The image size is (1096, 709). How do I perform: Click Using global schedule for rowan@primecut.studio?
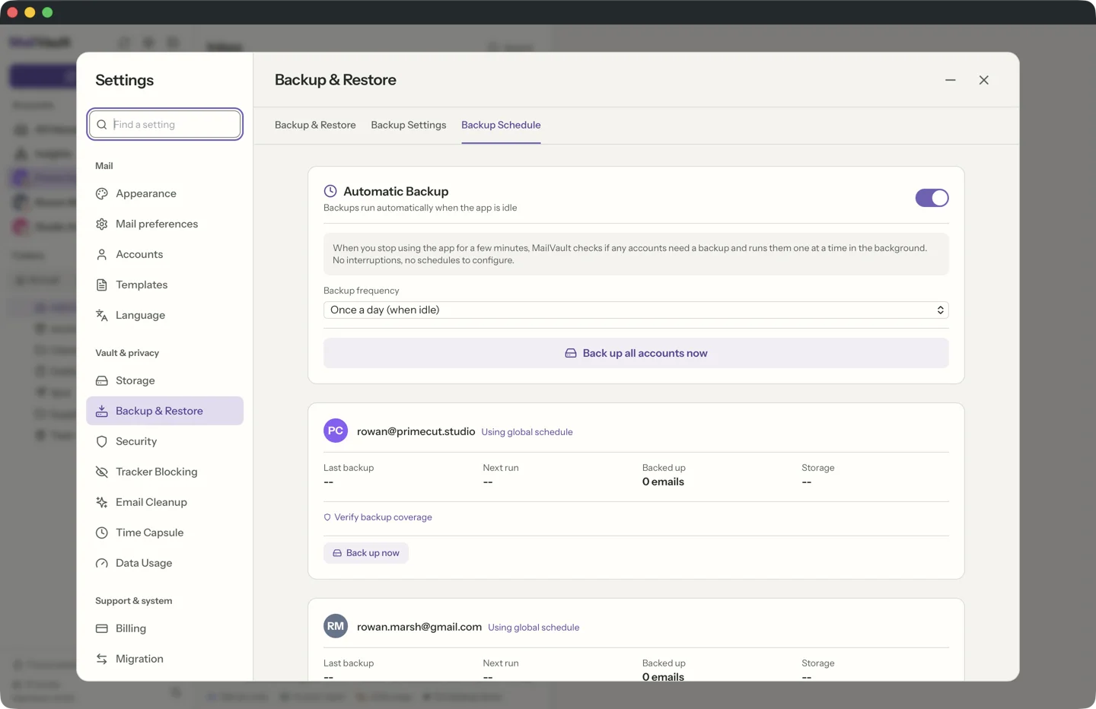click(527, 432)
